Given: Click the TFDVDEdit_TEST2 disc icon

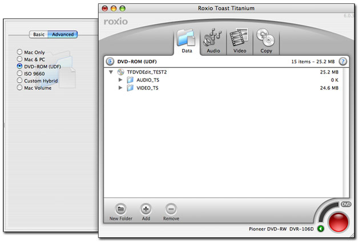Looking at the screenshot, I should [120, 72].
